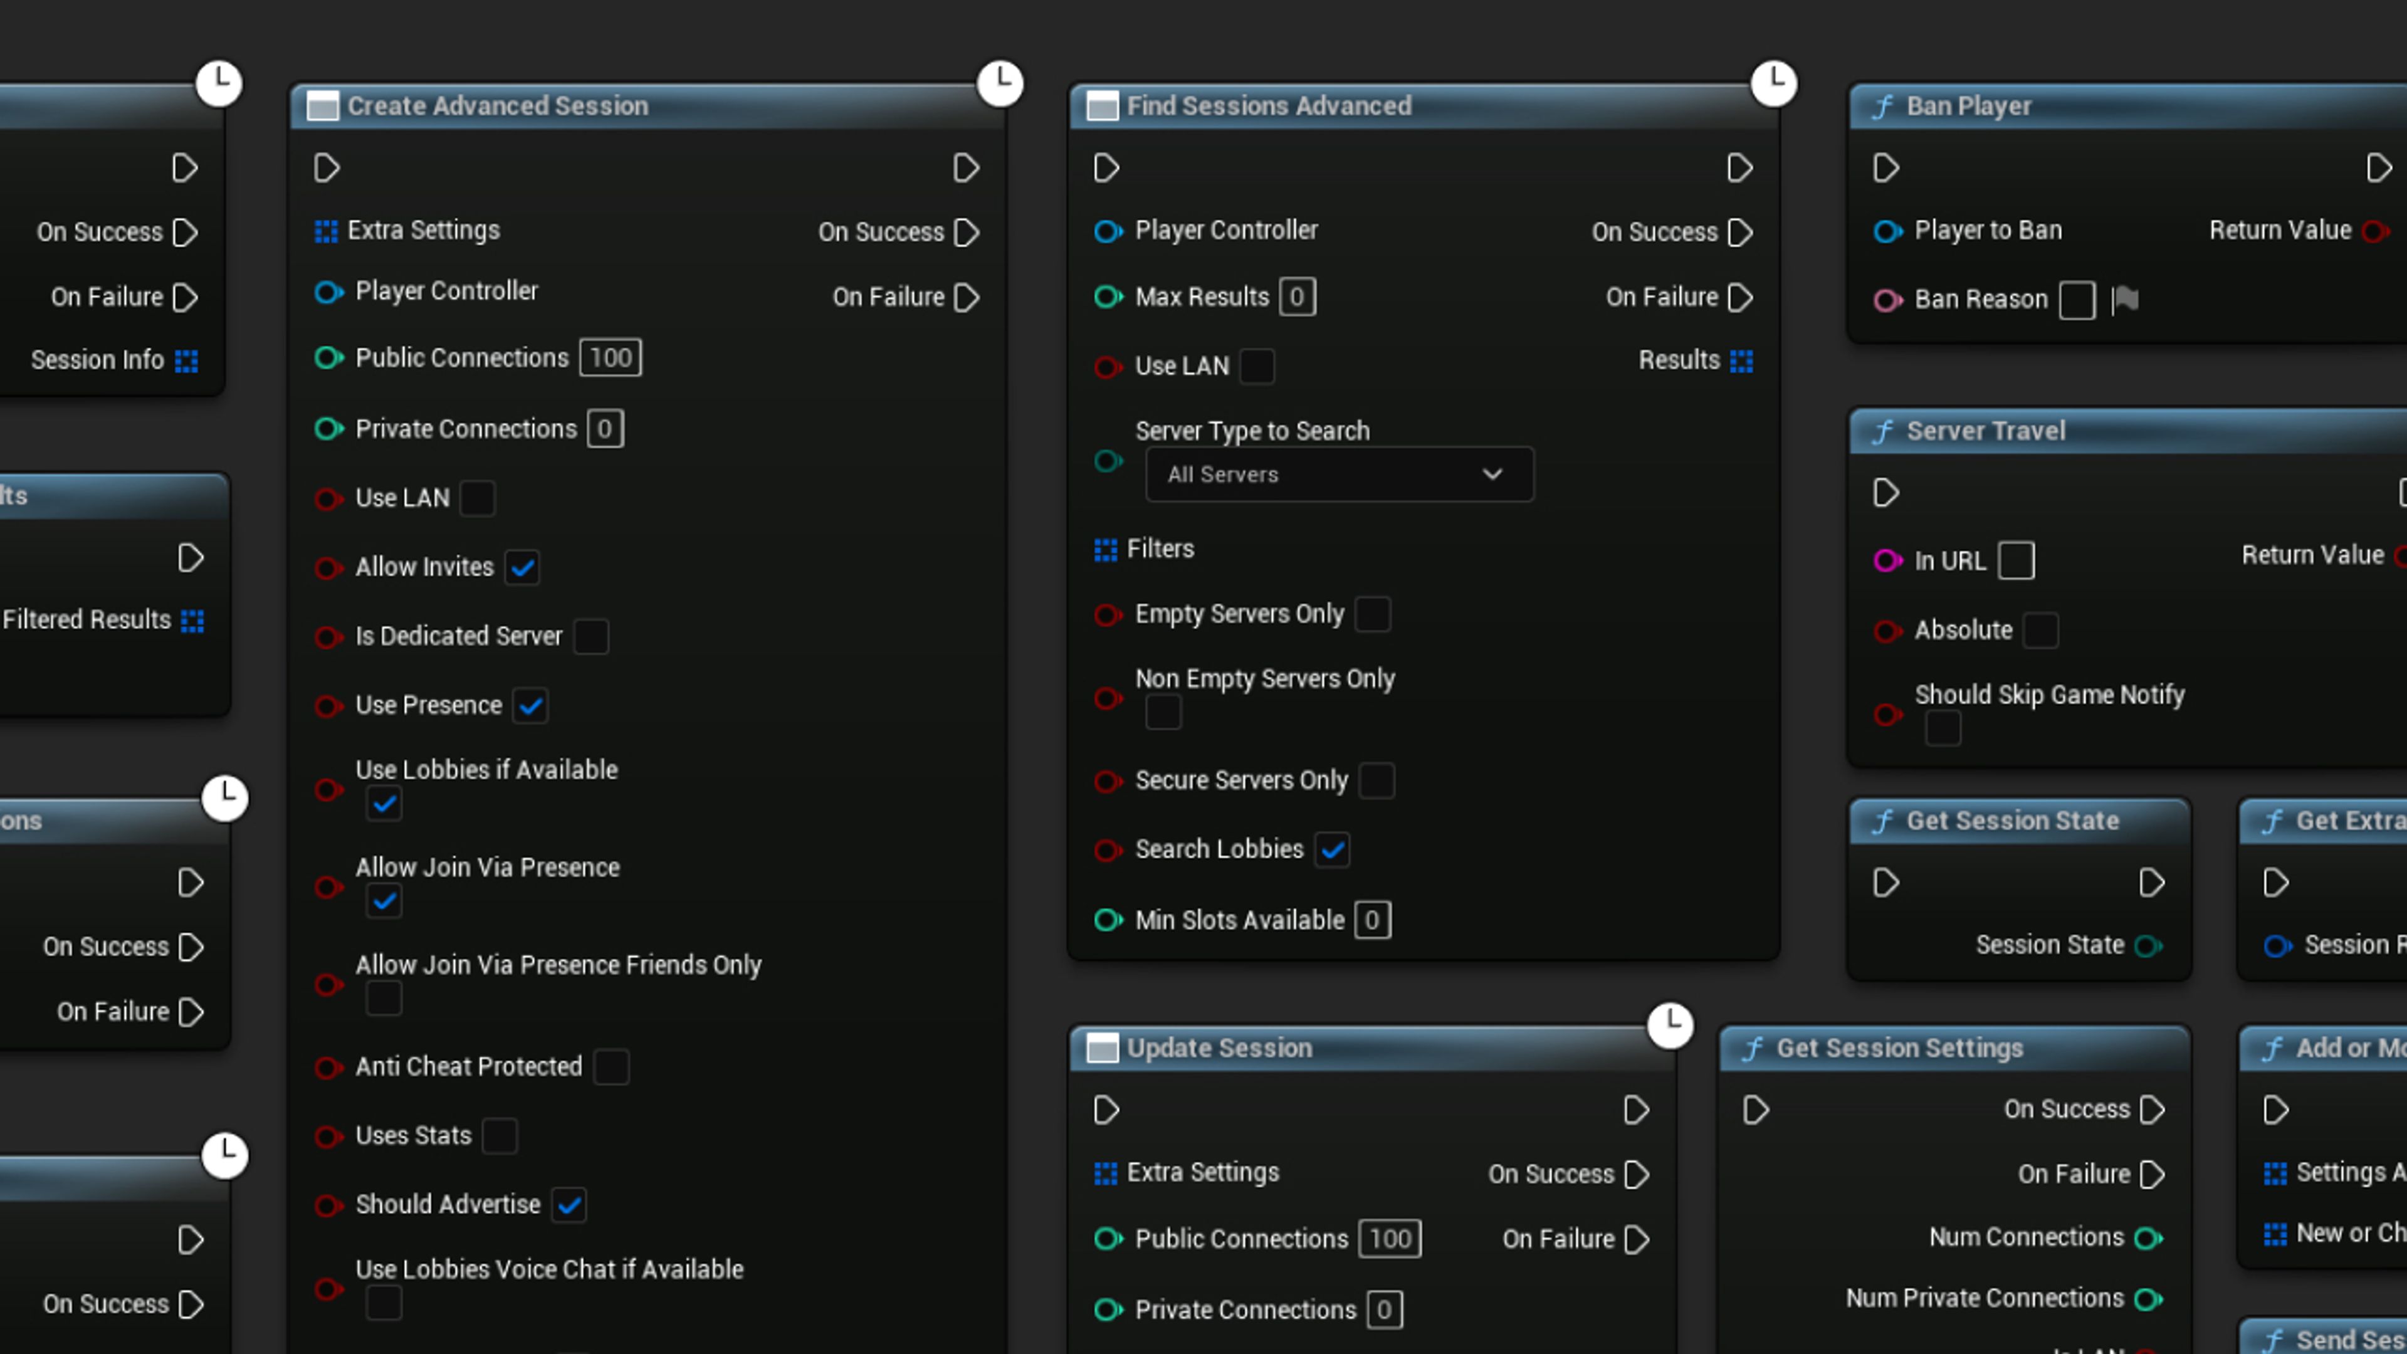The image size is (2407, 1354).
Task: Click the Filters array pin on Find Sessions Advanced
Action: click(1105, 550)
